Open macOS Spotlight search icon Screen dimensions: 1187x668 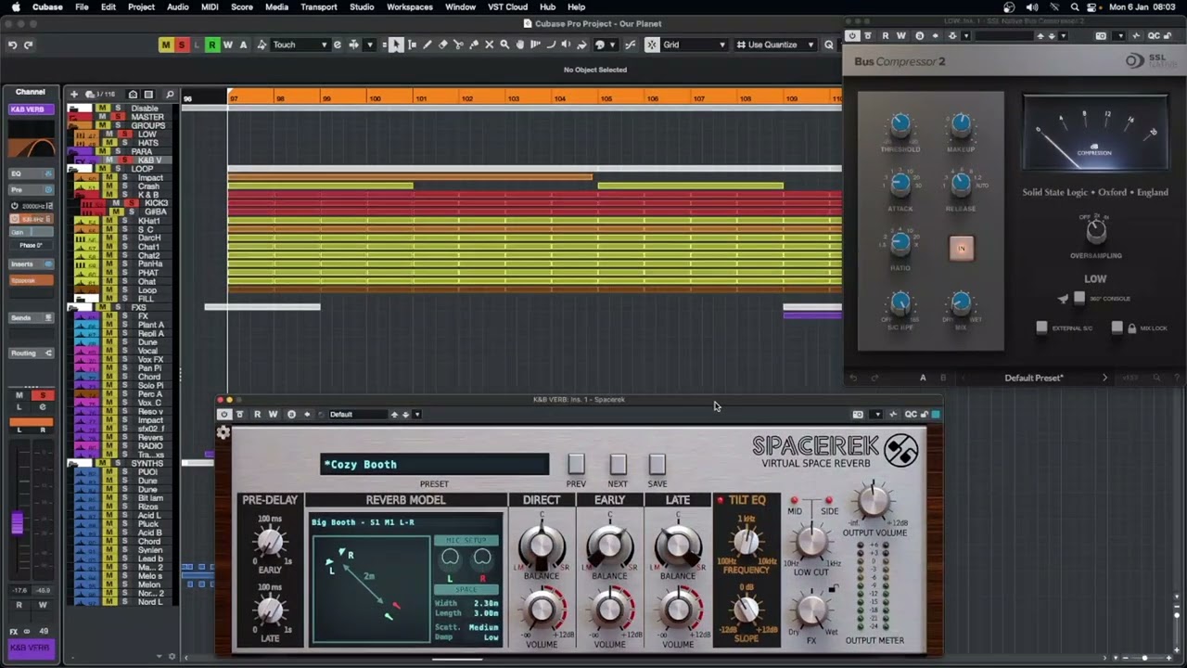click(x=1075, y=6)
